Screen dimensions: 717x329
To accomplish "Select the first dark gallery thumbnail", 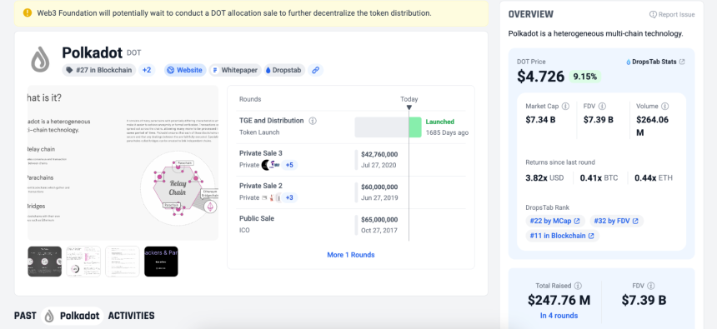I will 44,262.
